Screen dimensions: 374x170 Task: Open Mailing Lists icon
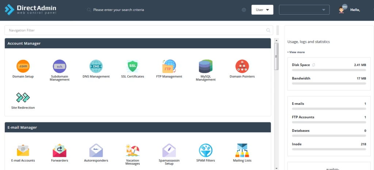point(242,150)
